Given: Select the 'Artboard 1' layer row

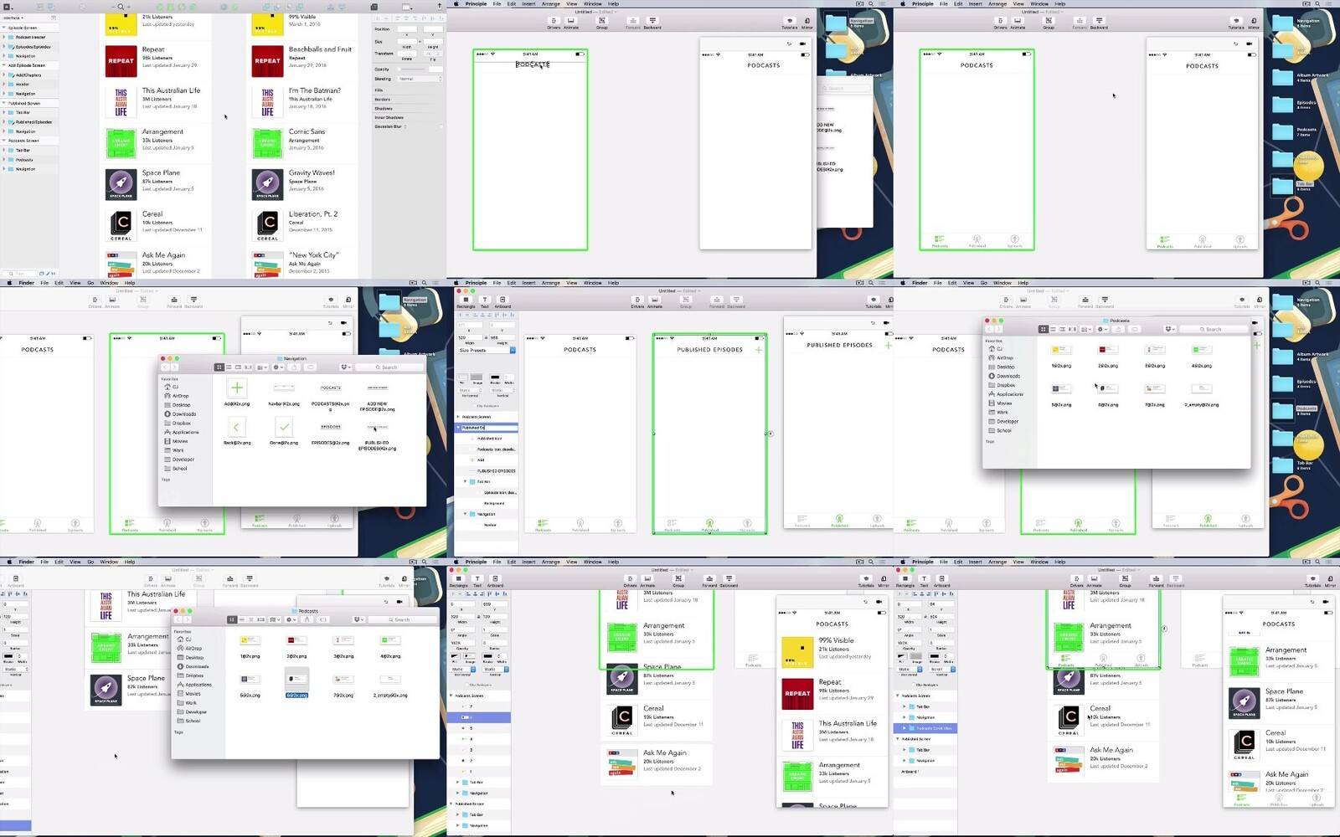Looking at the screenshot, I should click(925, 771).
